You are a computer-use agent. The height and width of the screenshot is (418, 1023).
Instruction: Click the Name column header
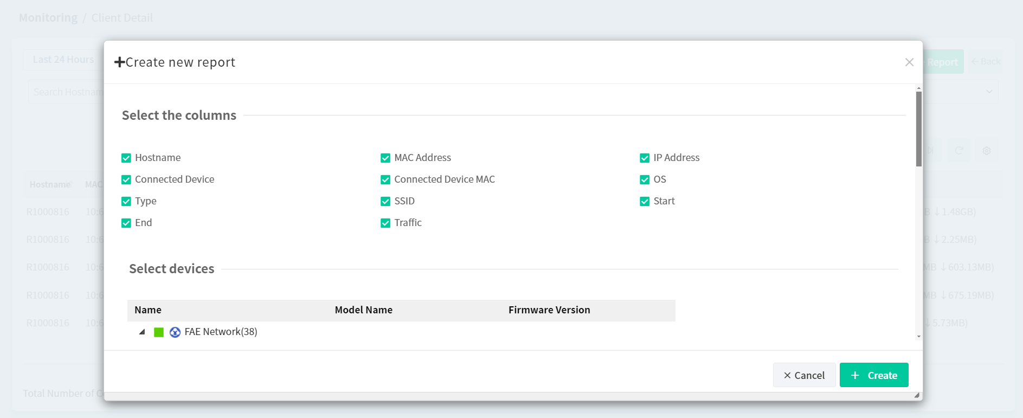pyautogui.click(x=148, y=310)
